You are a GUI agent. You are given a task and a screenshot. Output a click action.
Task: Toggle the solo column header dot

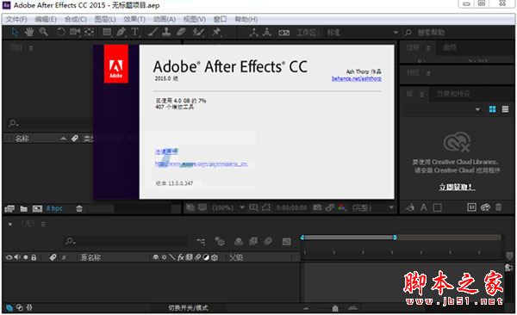[x=25, y=257]
